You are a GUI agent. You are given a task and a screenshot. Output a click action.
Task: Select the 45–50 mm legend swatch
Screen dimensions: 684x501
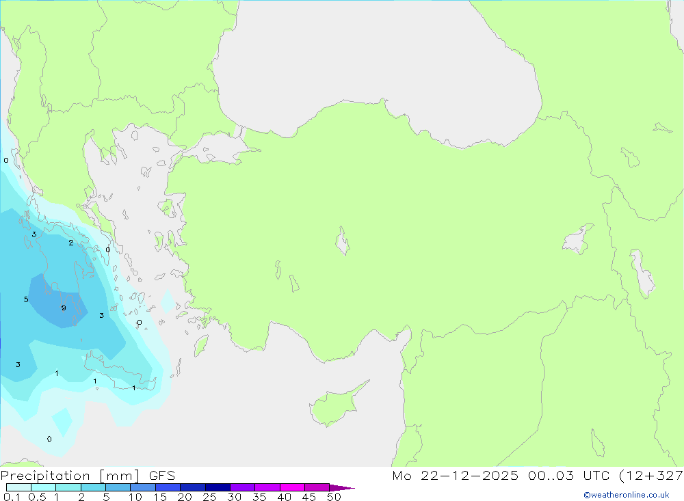[317, 487]
